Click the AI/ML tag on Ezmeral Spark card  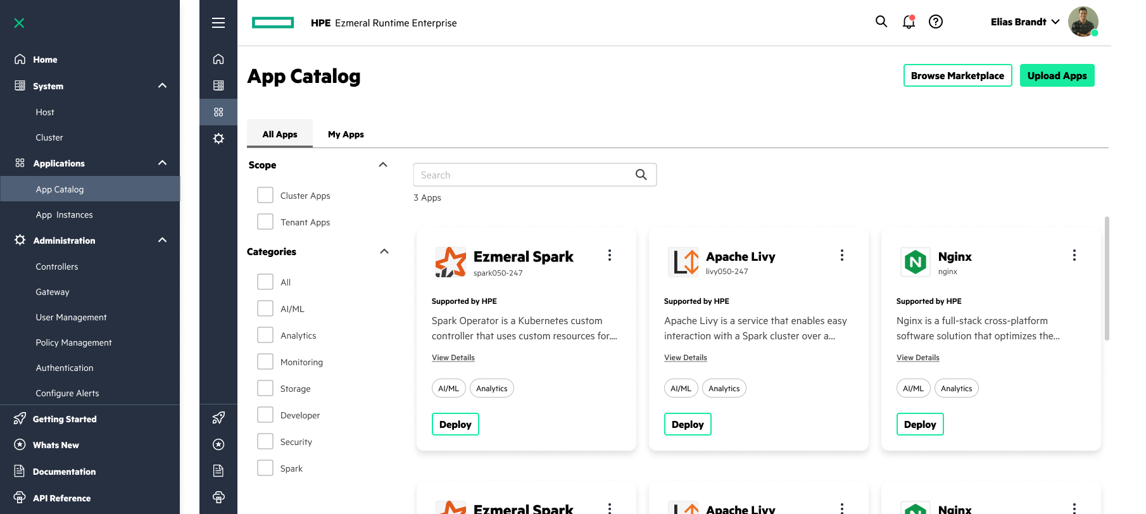point(448,388)
